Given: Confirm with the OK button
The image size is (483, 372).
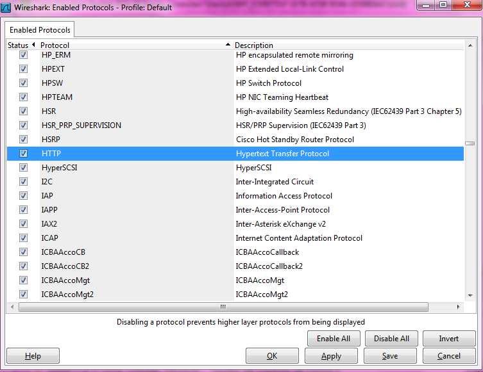Looking at the screenshot, I should pos(272,356).
